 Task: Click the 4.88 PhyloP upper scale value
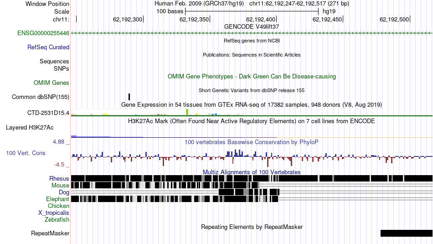[58, 142]
